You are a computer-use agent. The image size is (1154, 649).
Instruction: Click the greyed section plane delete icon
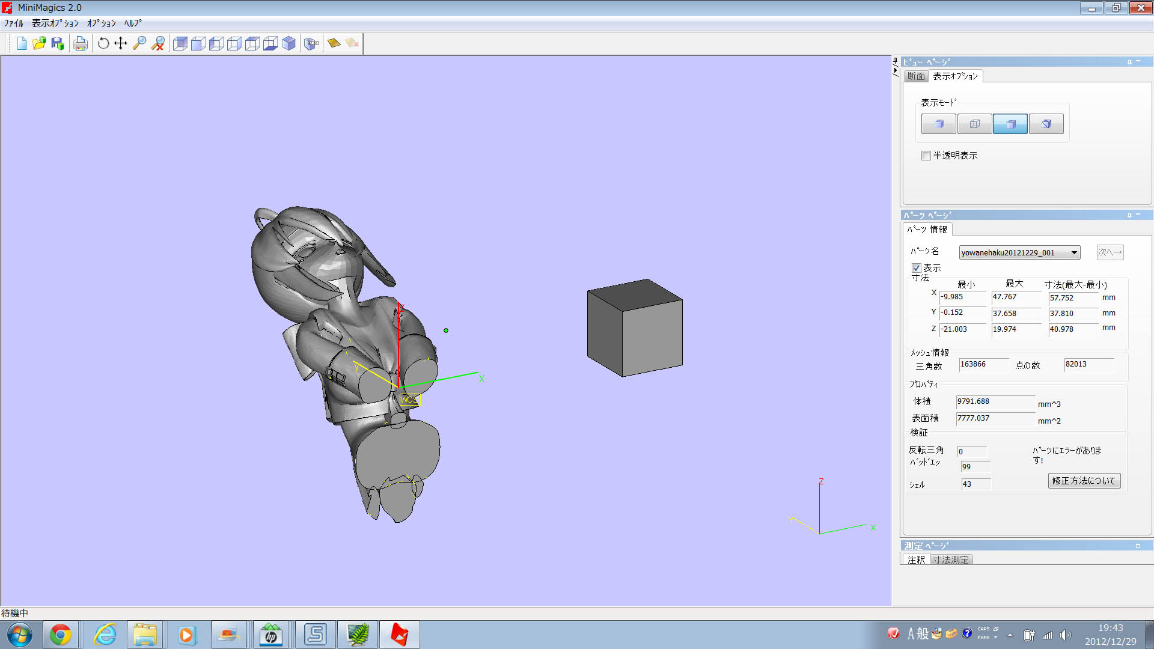tap(352, 43)
